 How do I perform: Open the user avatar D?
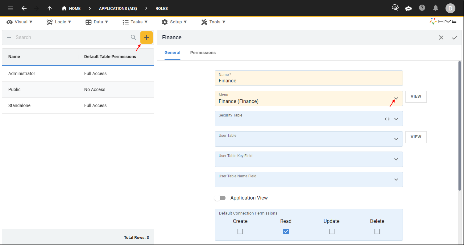(450, 8)
